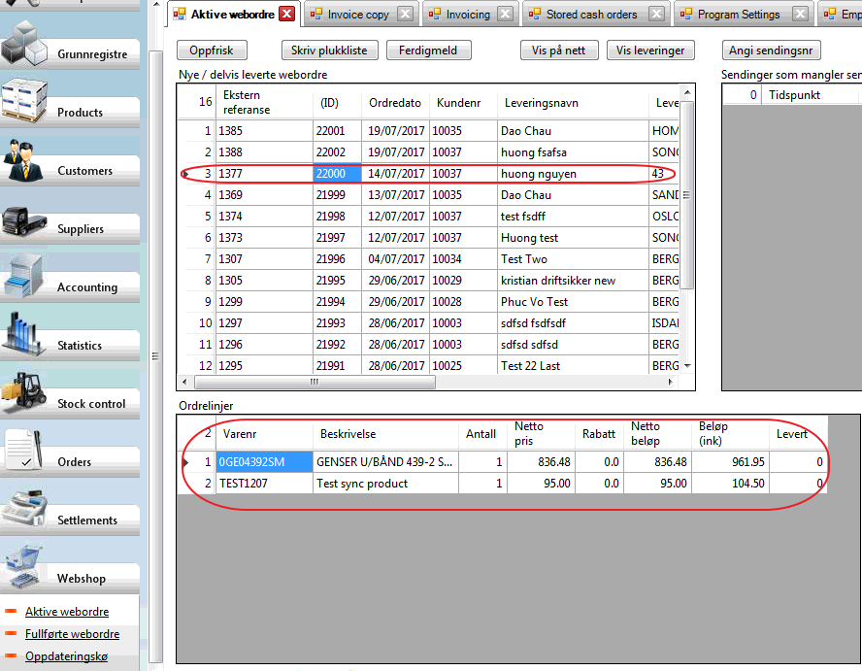Click the 961.95 amount cell
Screen dimensions: 862x671
pyautogui.click(x=731, y=462)
